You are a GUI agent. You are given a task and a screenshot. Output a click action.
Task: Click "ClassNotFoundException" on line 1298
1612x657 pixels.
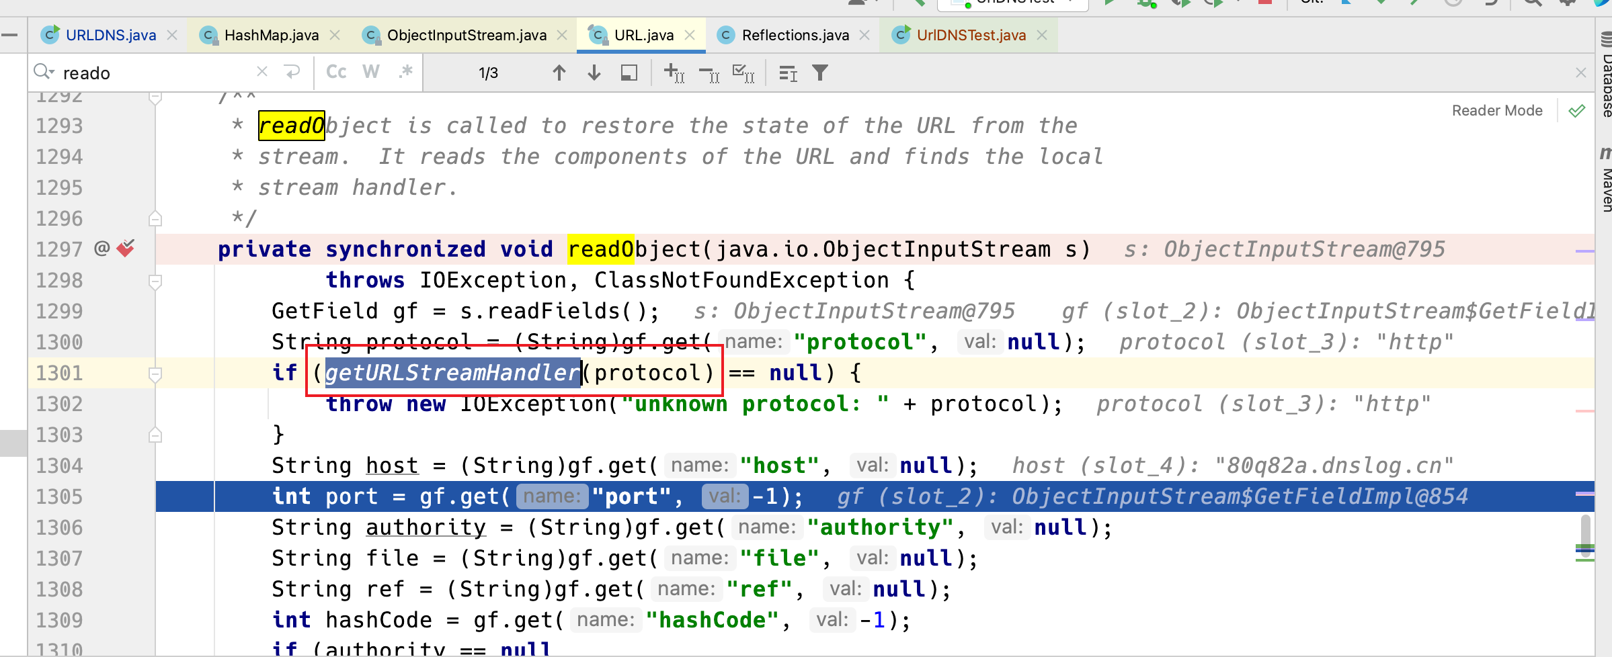pyautogui.click(x=741, y=280)
